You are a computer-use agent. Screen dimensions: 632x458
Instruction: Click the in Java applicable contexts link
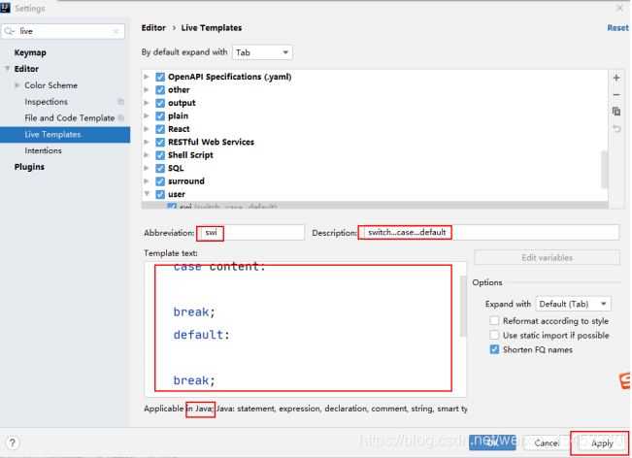click(x=200, y=409)
